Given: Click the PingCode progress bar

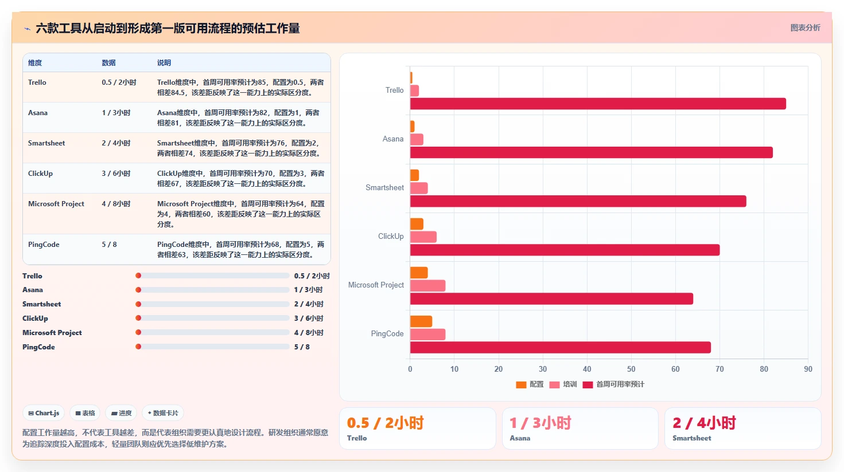Looking at the screenshot, I should pyautogui.click(x=212, y=347).
